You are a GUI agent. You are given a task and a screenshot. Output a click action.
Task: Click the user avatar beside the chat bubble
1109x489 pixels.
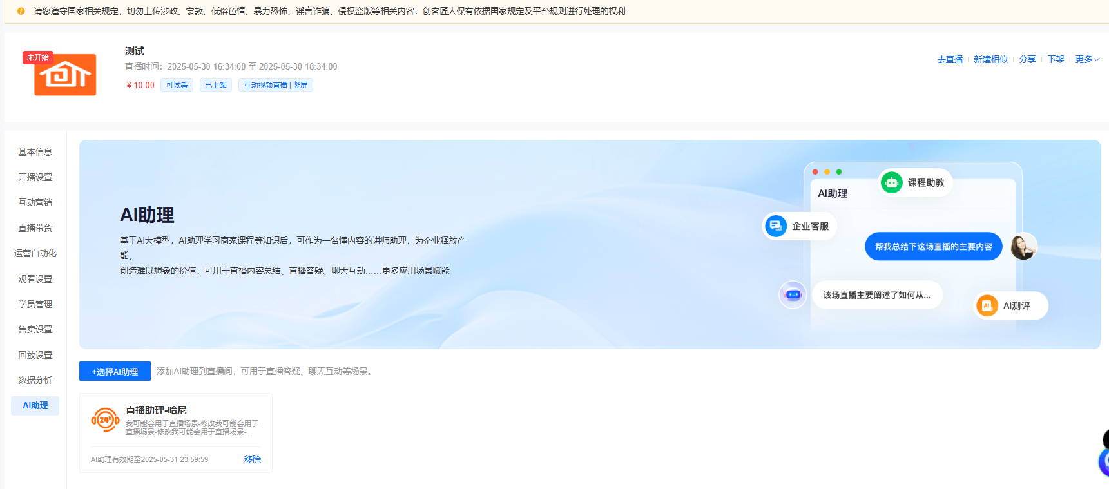pos(1023,247)
